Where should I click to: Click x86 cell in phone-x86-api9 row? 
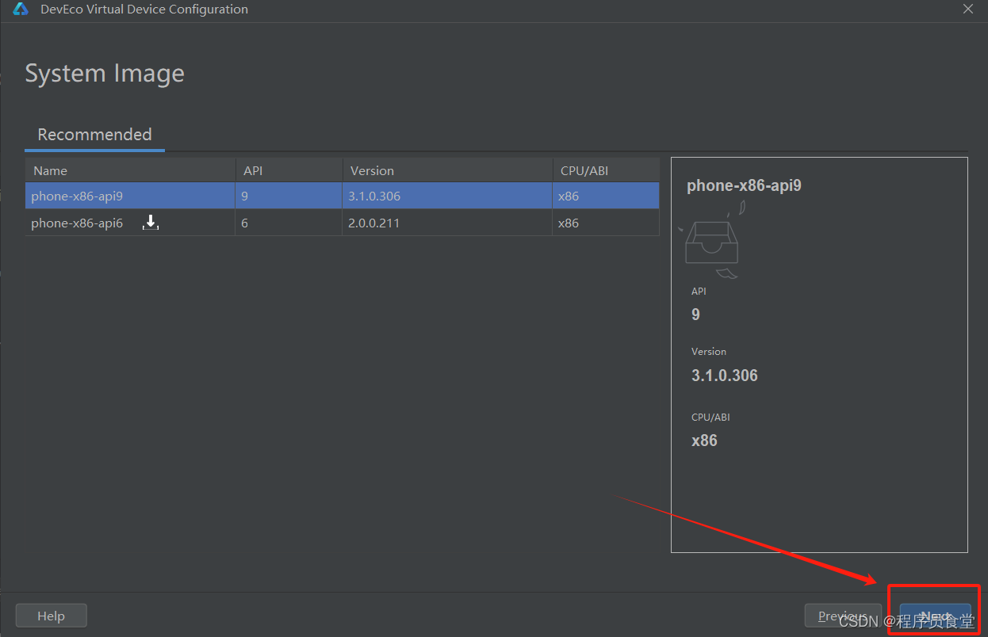coord(606,196)
